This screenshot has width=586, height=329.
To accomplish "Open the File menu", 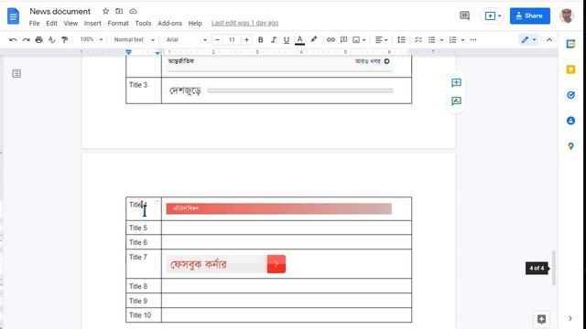I will click(x=35, y=23).
